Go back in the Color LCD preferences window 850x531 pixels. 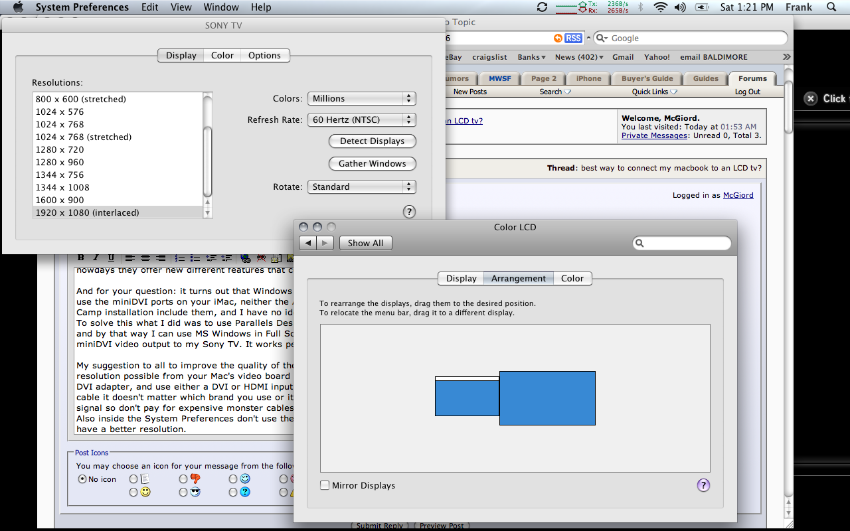tap(307, 243)
